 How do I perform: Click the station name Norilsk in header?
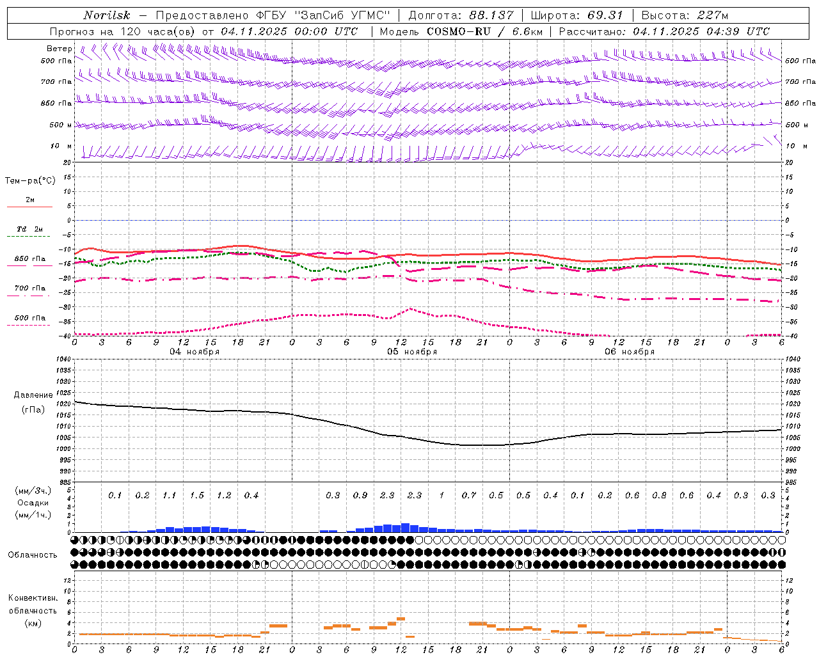(x=106, y=15)
